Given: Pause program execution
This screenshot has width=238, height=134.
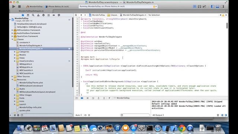Looking at the screenshot, I should tap(88, 98).
